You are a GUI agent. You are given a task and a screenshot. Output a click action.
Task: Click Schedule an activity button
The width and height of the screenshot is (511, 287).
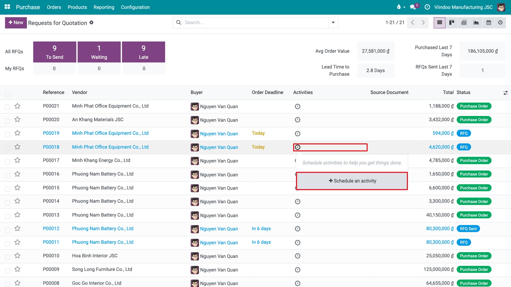352,181
